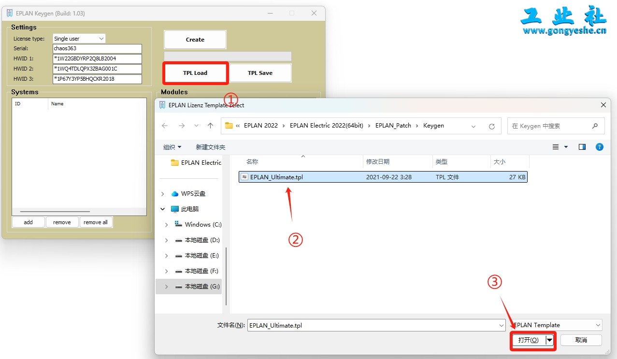Click TPL Save in EPLAN Keygen

click(x=260, y=73)
